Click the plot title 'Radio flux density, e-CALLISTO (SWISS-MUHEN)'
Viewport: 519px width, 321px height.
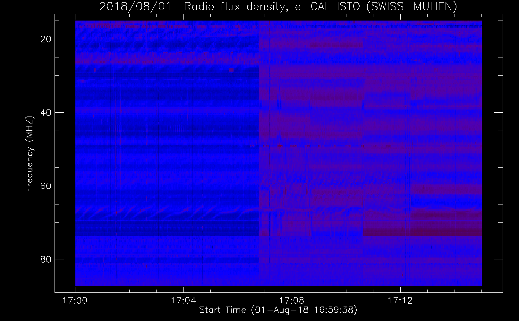click(320, 6)
